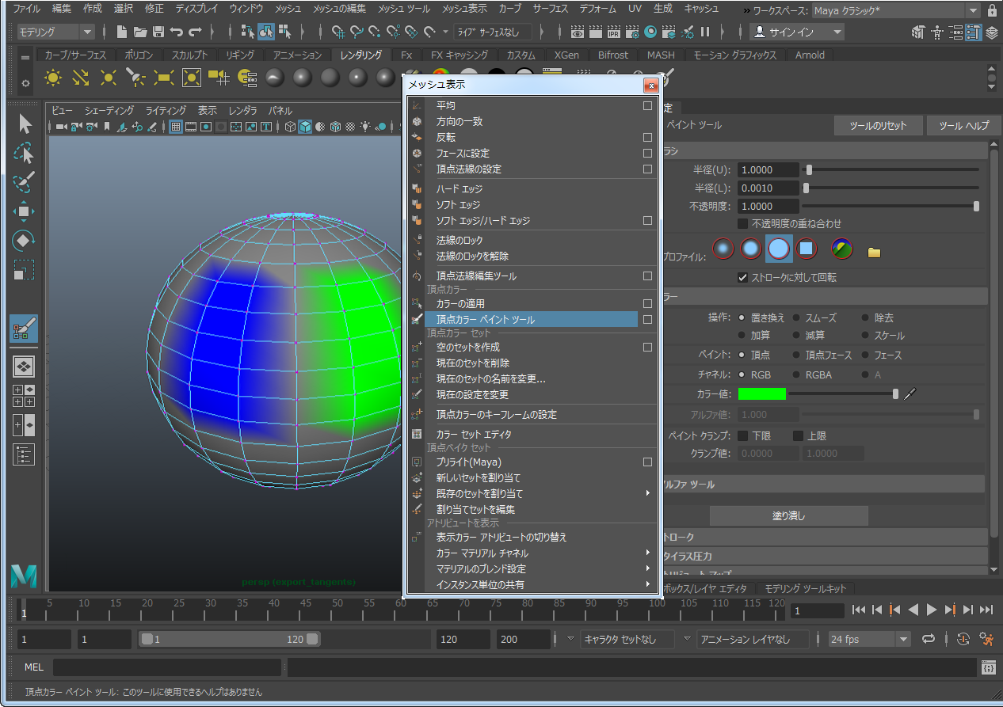
Task: Choose カラー セット エディタ menu entry
Action: (x=474, y=435)
